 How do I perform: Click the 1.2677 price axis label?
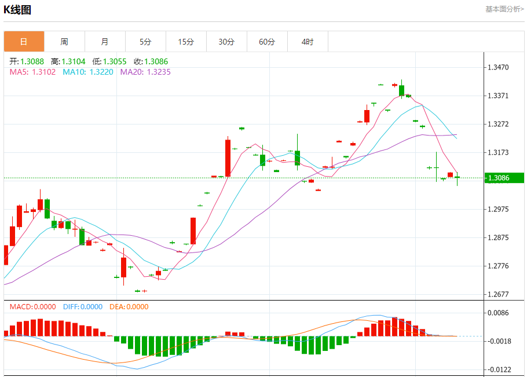coord(498,294)
